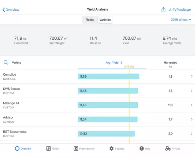Select the Mélange T4 11,45 yield bar
Screen dimensions: 195x158
[x=108, y=105]
